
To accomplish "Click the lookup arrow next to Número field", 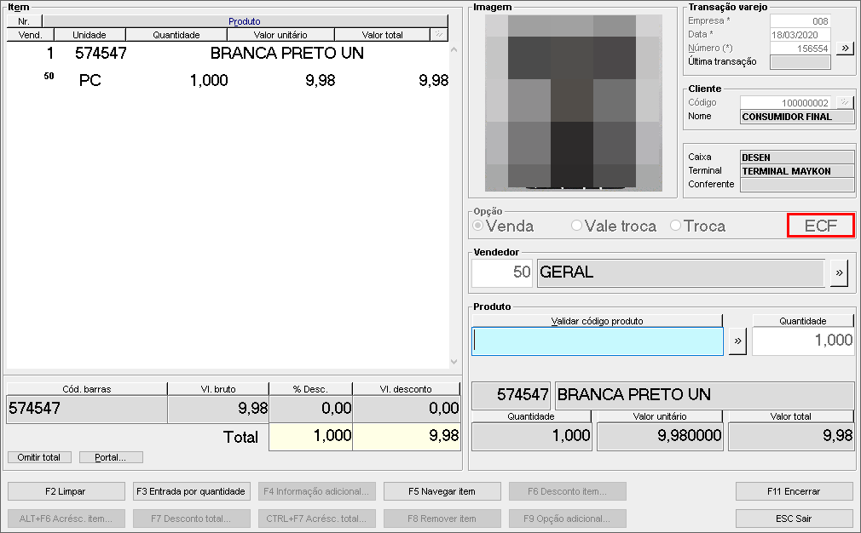I will coord(845,49).
